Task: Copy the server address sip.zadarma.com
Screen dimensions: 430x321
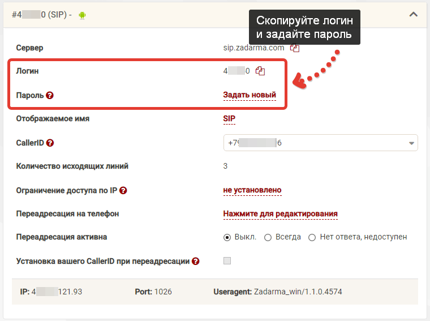Action: tap(295, 48)
